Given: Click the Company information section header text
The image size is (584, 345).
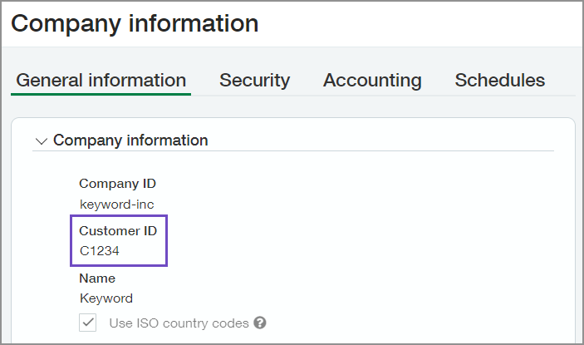Looking at the screenshot, I should point(130,140).
